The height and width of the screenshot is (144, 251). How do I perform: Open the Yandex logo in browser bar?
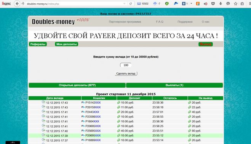6,3
